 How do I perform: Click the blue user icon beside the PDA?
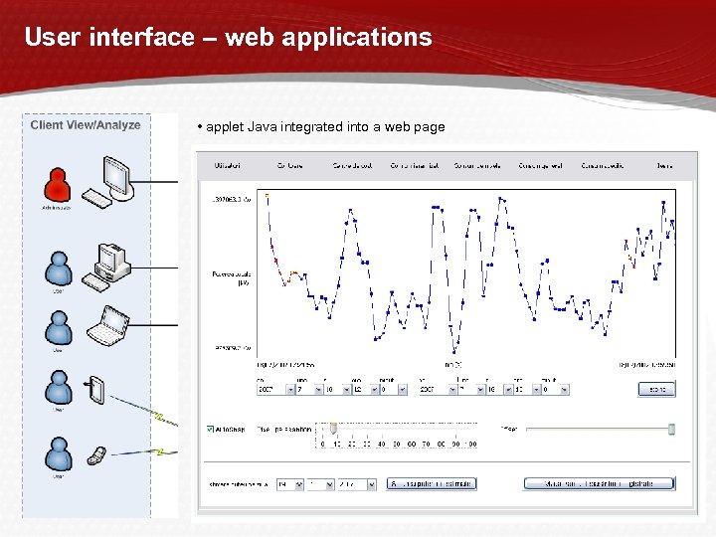[x=59, y=387]
